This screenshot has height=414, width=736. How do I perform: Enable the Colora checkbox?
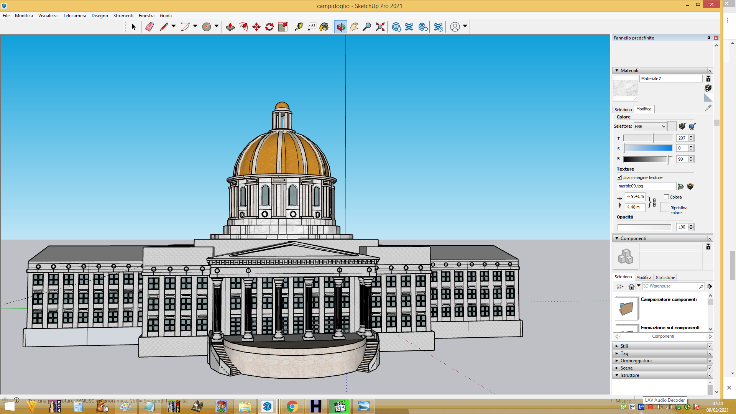tap(666, 197)
